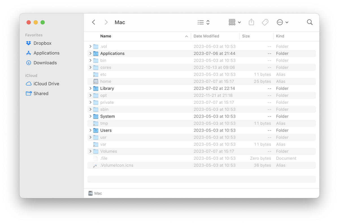
Task: Click the home alias icon
Action: [x=96, y=81]
